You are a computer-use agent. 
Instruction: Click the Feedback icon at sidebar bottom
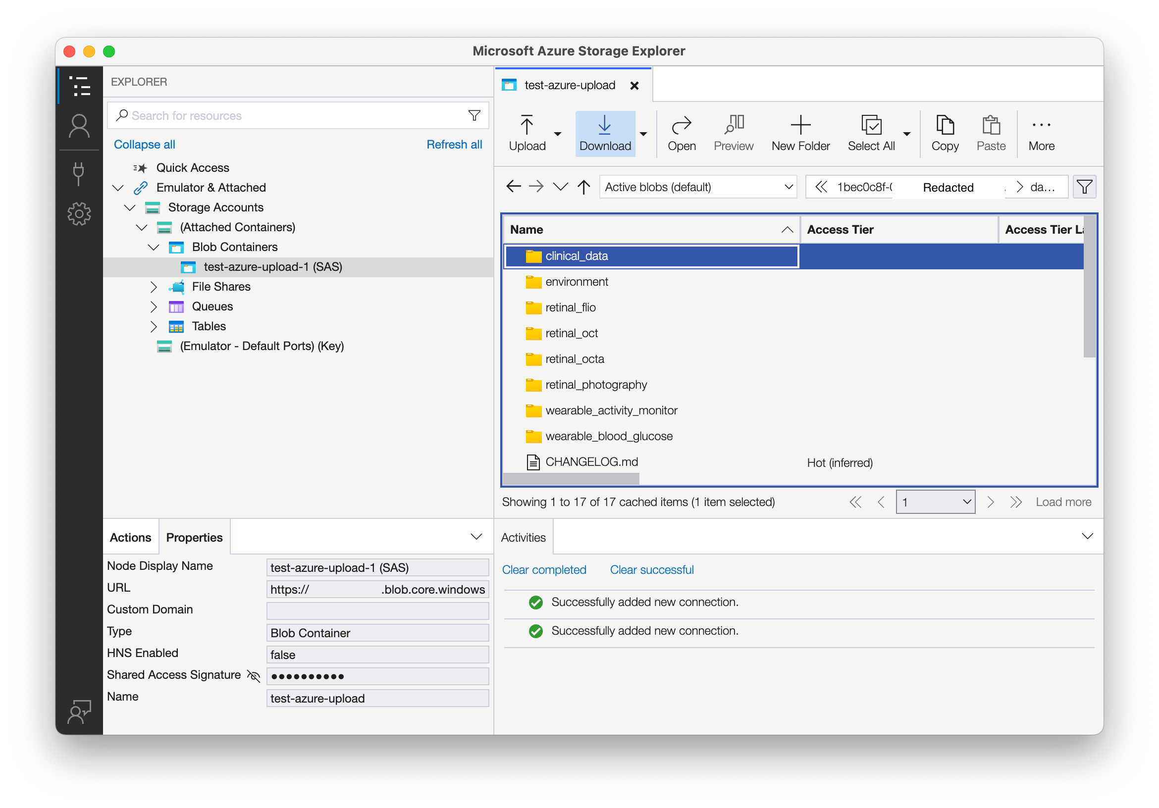[79, 711]
